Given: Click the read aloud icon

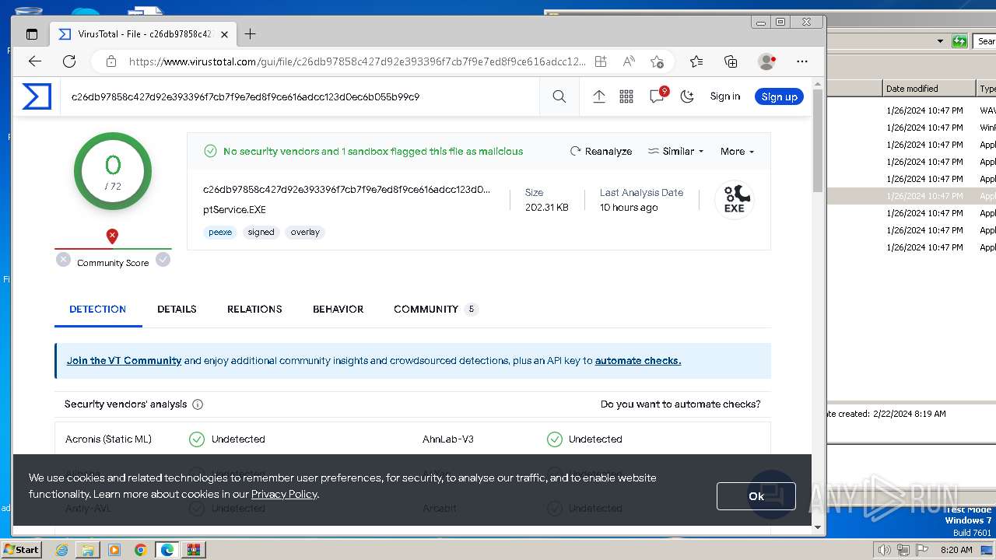Looking at the screenshot, I should [629, 61].
